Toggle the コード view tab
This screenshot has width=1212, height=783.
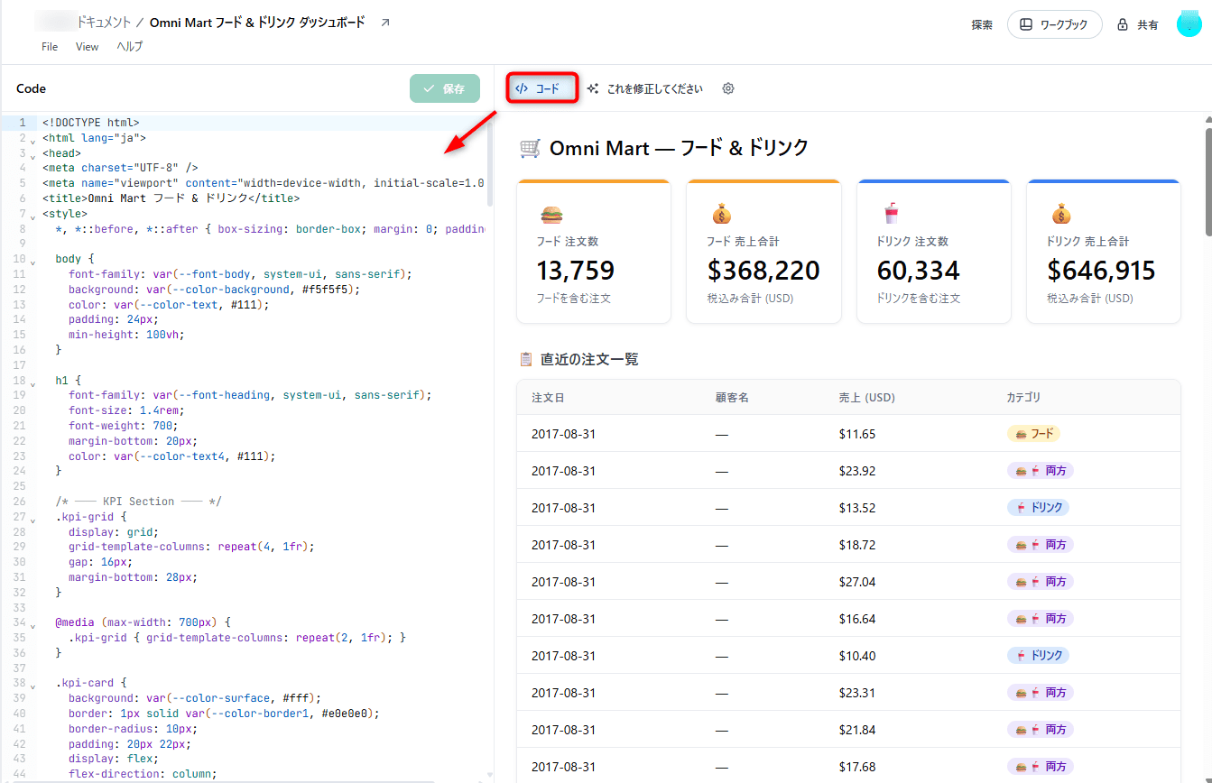541,88
